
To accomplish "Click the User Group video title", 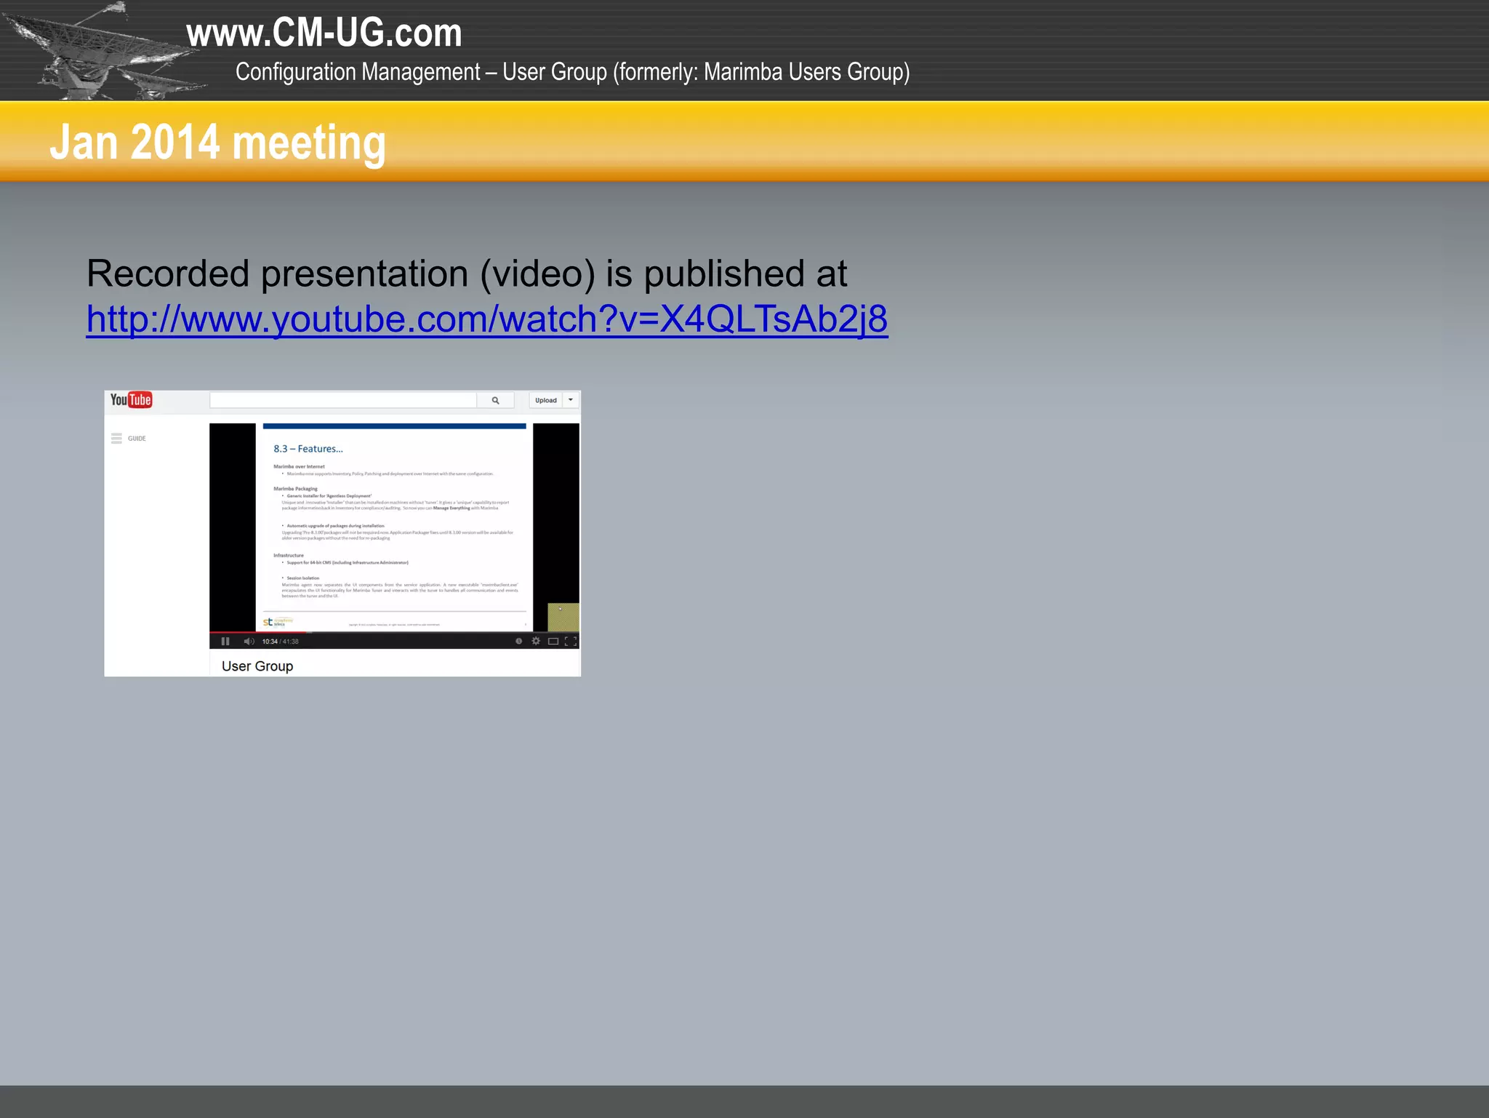I will pos(257,666).
